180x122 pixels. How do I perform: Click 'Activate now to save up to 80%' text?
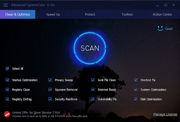click(x=50, y=116)
